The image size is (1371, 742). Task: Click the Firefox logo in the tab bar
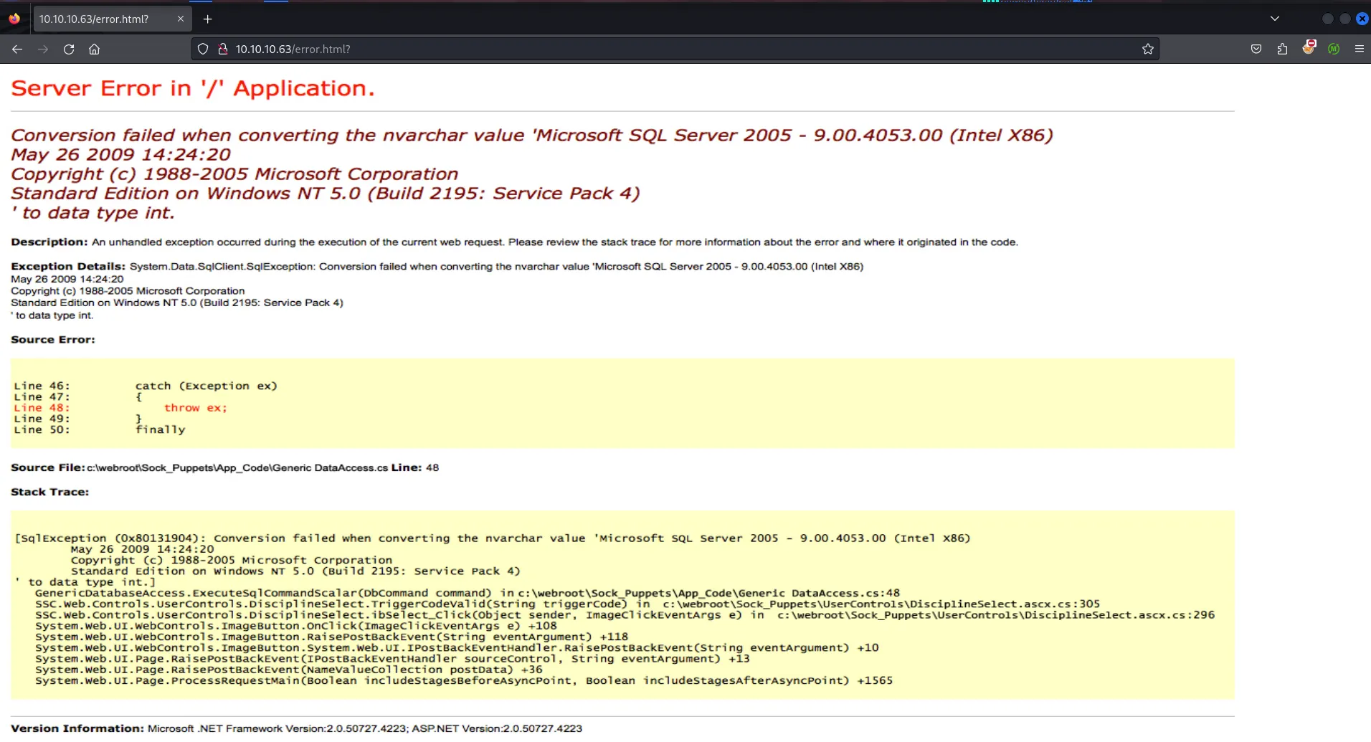(14, 19)
